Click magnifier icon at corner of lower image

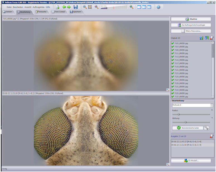pyautogui.click(x=168, y=164)
